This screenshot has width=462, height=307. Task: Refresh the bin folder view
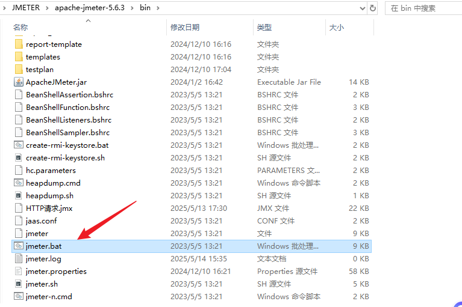pyautogui.click(x=373, y=8)
